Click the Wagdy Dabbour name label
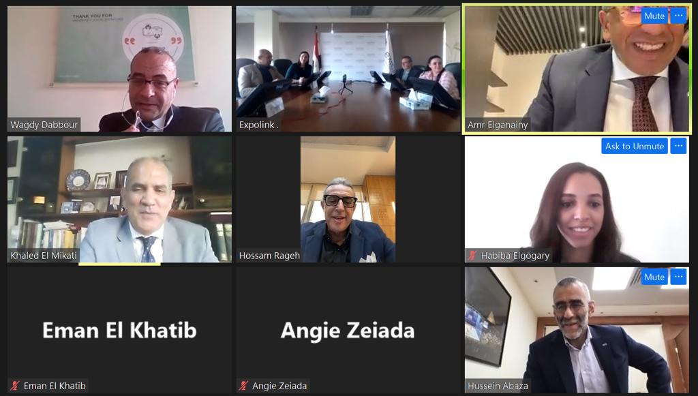 44,125
